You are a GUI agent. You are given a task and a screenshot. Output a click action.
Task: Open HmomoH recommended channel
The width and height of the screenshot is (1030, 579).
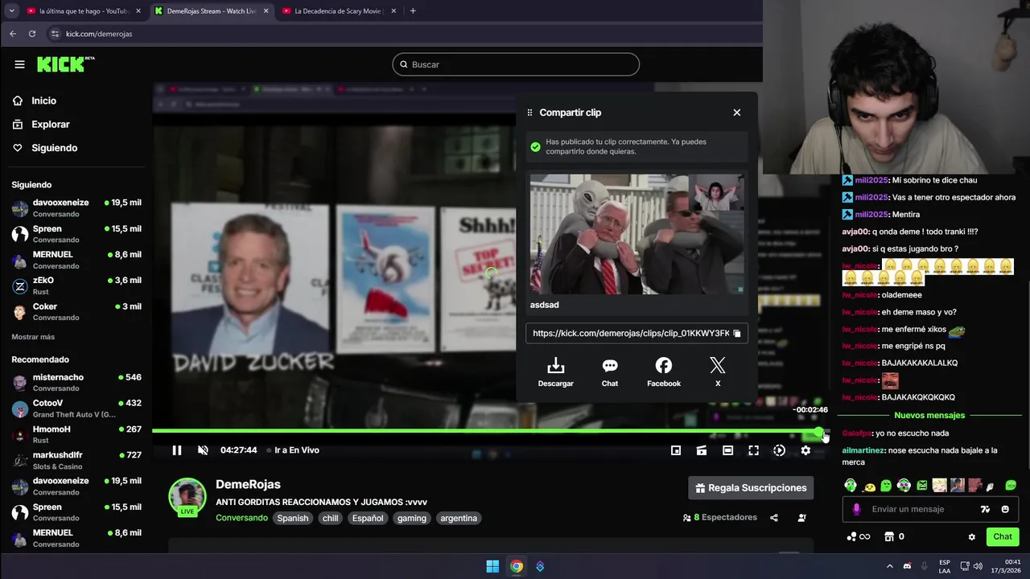point(76,434)
